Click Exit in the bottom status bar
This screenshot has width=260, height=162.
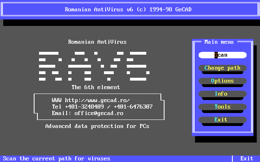[x=247, y=159]
